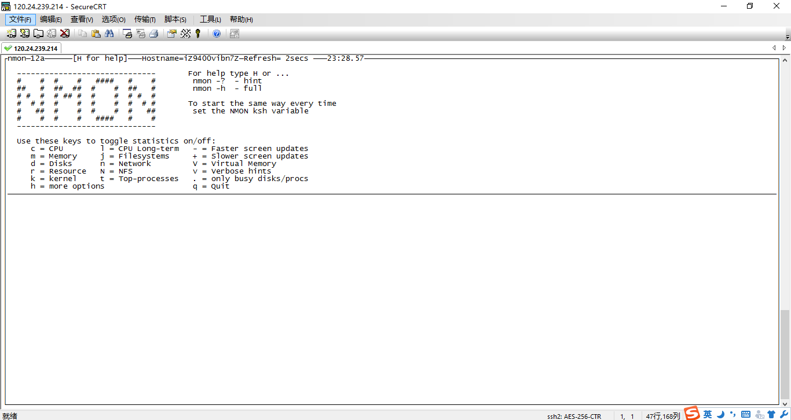Open the 编辑(E) menu
The image size is (791, 420).
pyautogui.click(x=51, y=20)
